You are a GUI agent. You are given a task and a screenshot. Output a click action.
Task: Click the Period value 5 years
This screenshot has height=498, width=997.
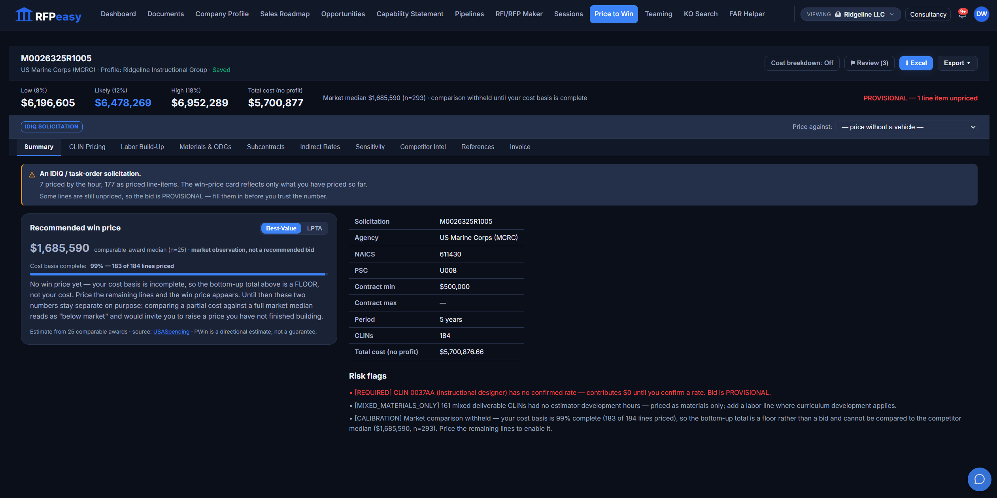pyautogui.click(x=451, y=319)
